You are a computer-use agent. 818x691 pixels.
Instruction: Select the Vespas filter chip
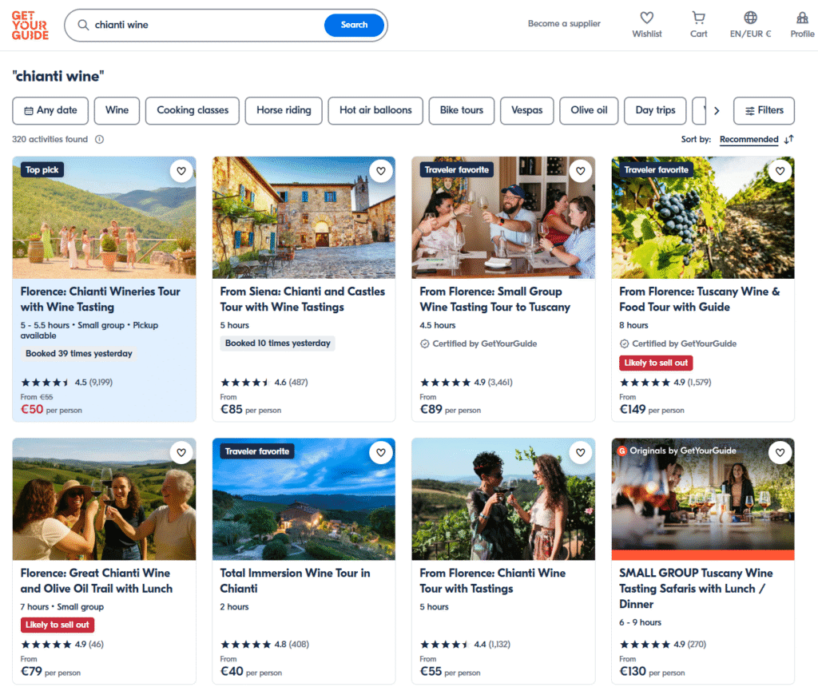click(x=527, y=110)
